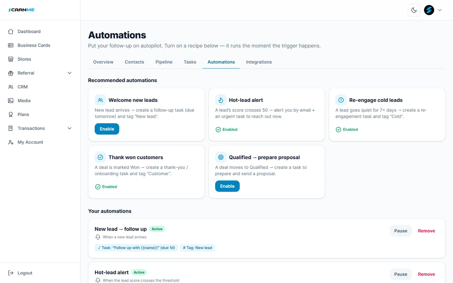Click Active badge on Hot-lead alert automation
The image size is (453, 283).
point(139,272)
